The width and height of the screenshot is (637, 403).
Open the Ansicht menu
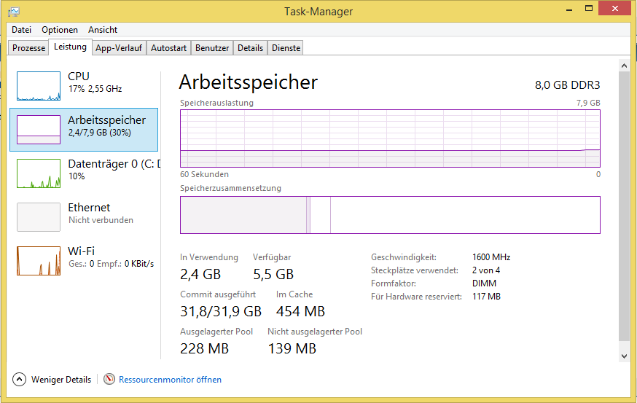click(103, 30)
